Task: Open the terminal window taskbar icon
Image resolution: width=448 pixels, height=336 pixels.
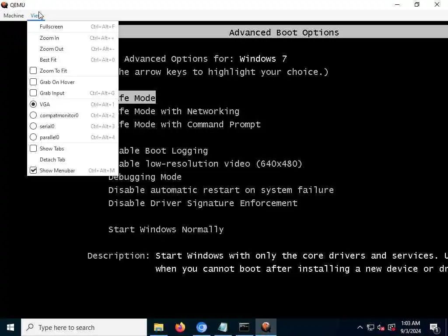Action: tap(244, 327)
